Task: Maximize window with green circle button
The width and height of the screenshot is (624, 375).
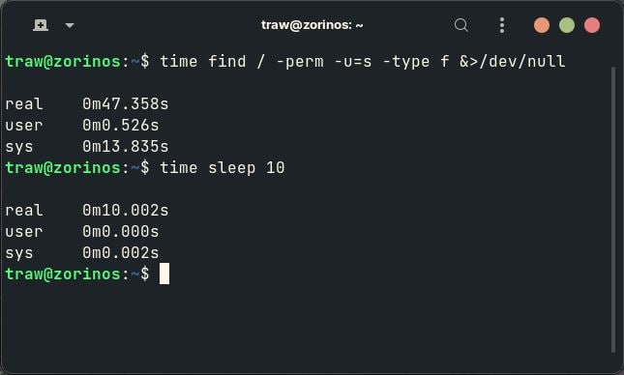Action: [567, 25]
